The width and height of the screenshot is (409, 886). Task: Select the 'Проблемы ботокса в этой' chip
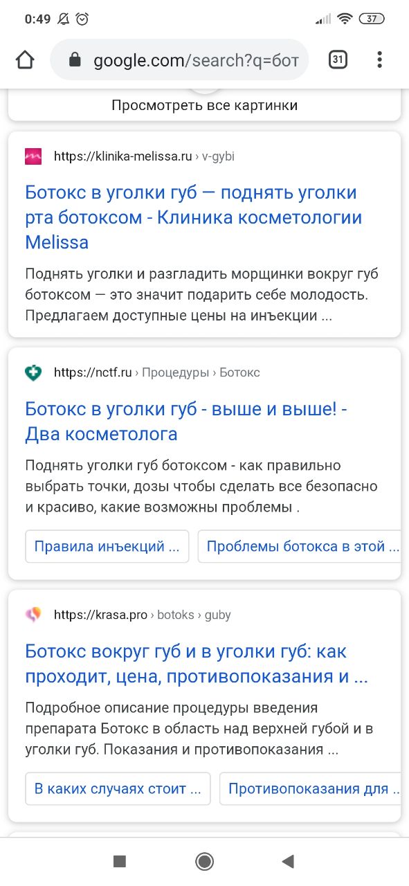(x=300, y=546)
